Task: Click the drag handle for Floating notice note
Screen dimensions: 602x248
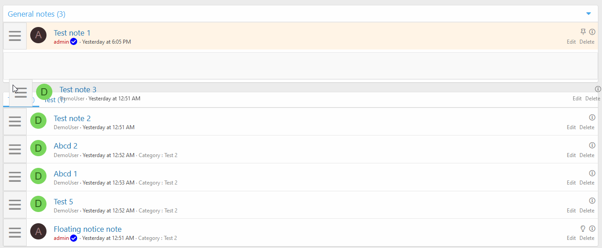Action: [x=15, y=232]
